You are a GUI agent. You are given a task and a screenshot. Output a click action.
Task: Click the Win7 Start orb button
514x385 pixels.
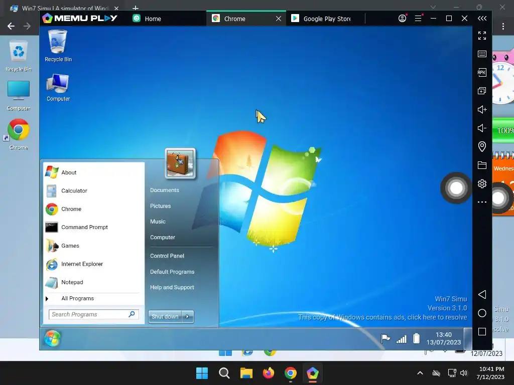52,338
